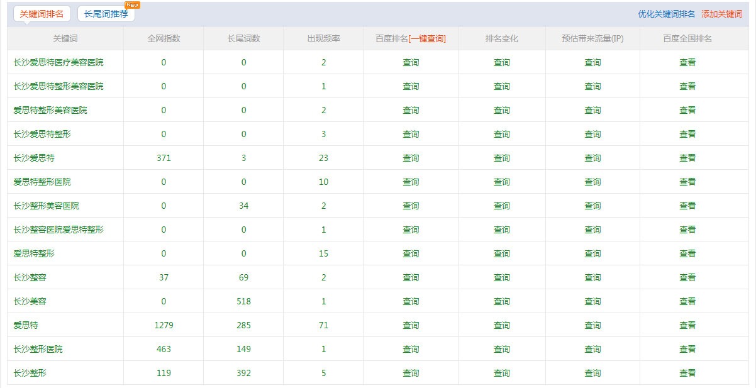View 百度全国排名 for 长沙爱思特医疗美容医院

(687, 62)
